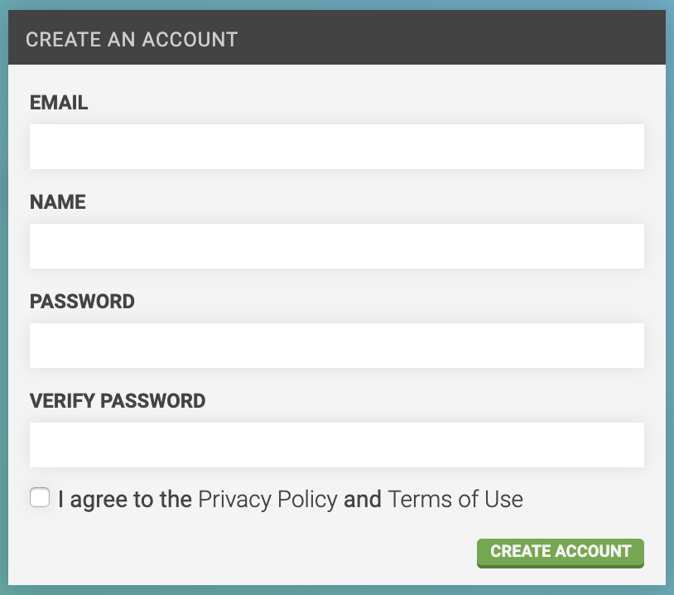Click the PASSWORD label text
674x595 pixels.
click(82, 302)
